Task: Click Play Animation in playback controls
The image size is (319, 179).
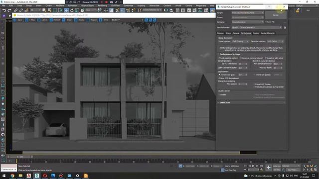Action: click(253, 166)
